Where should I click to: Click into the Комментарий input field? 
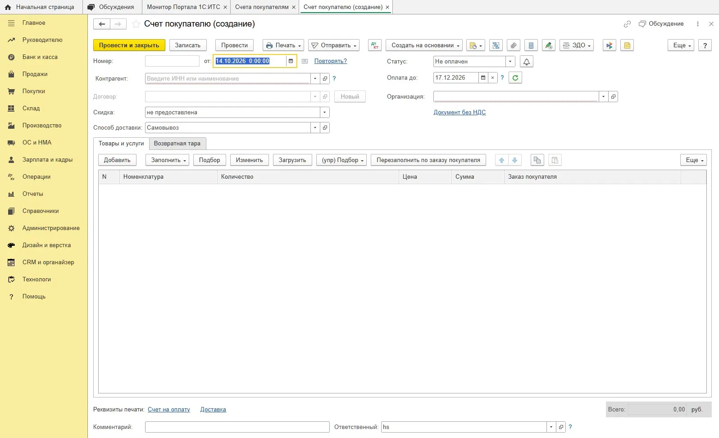[x=237, y=427]
